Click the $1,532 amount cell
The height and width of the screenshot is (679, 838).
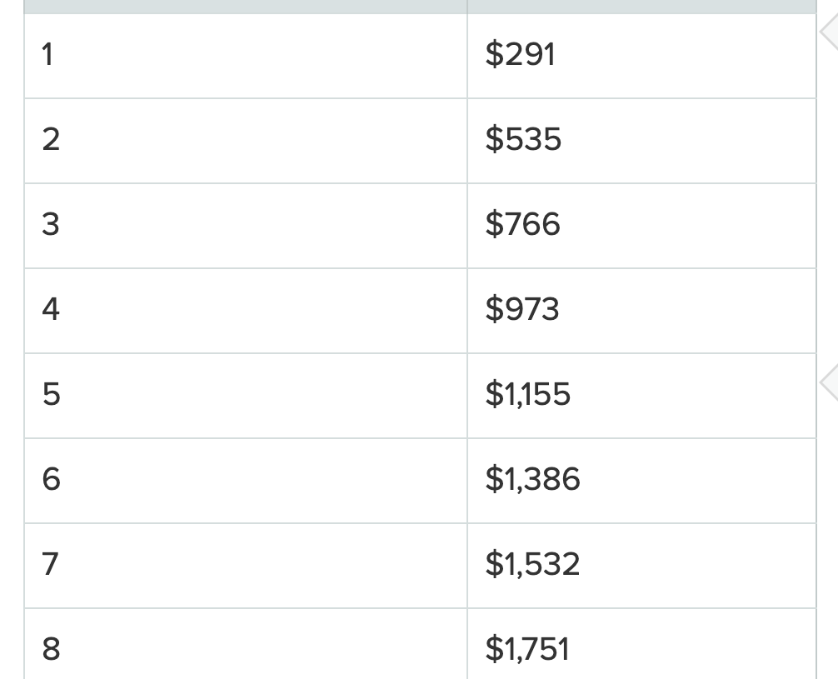click(642, 567)
